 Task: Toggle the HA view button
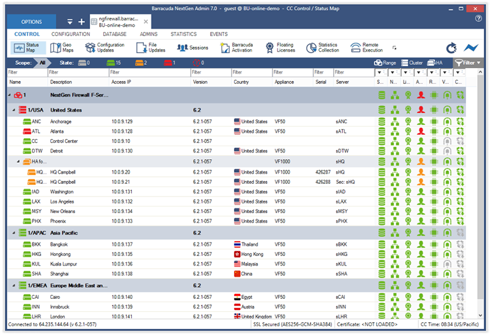(x=435, y=63)
